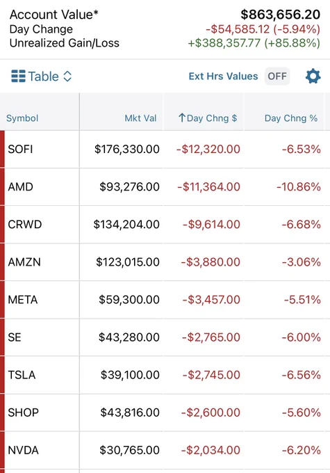Toggle Ext Hrs Values OFF switch
330x473 pixels.
(277, 77)
